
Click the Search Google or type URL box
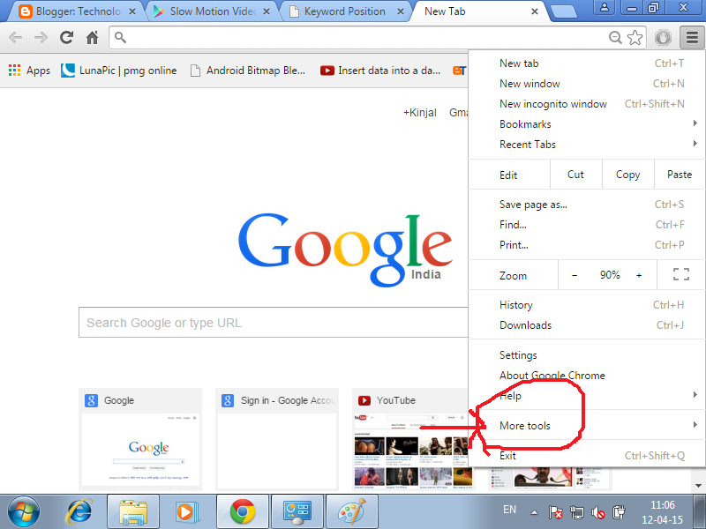pyautogui.click(x=274, y=323)
